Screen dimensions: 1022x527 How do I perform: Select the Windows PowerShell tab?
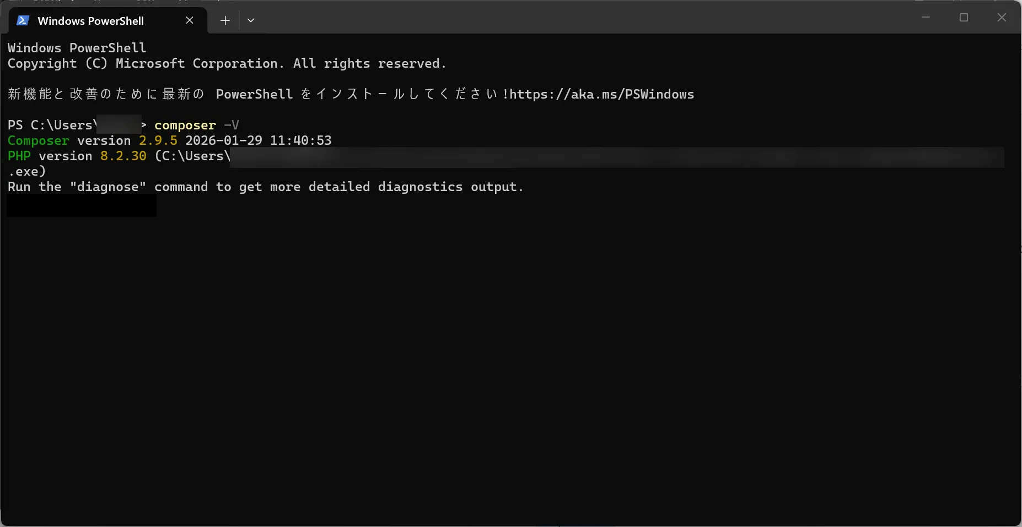[x=91, y=21]
